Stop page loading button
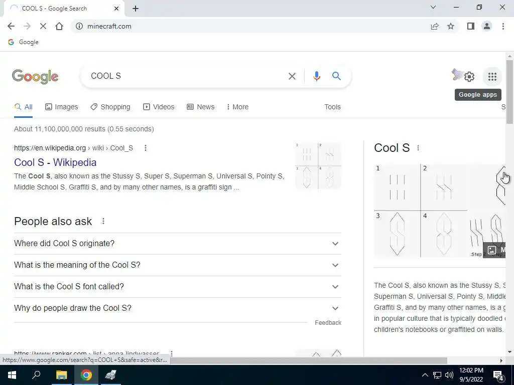This screenshot has height=385, width=514. (x=43, y=26)
